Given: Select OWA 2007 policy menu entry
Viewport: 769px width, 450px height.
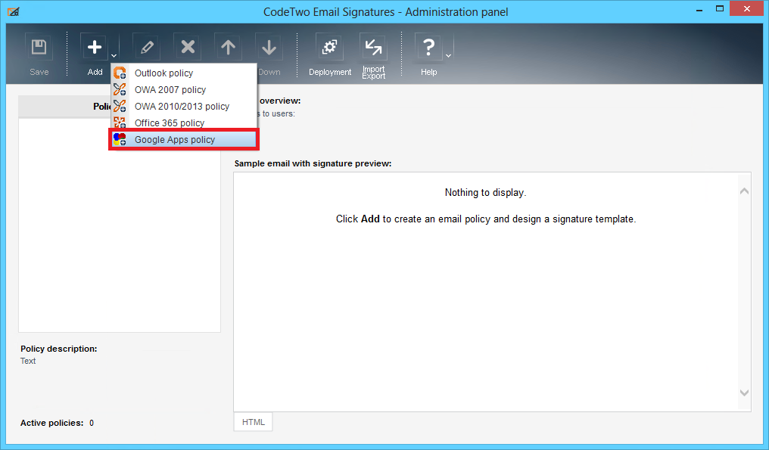Looking at the screenshot, I should (x=184, y=90).
